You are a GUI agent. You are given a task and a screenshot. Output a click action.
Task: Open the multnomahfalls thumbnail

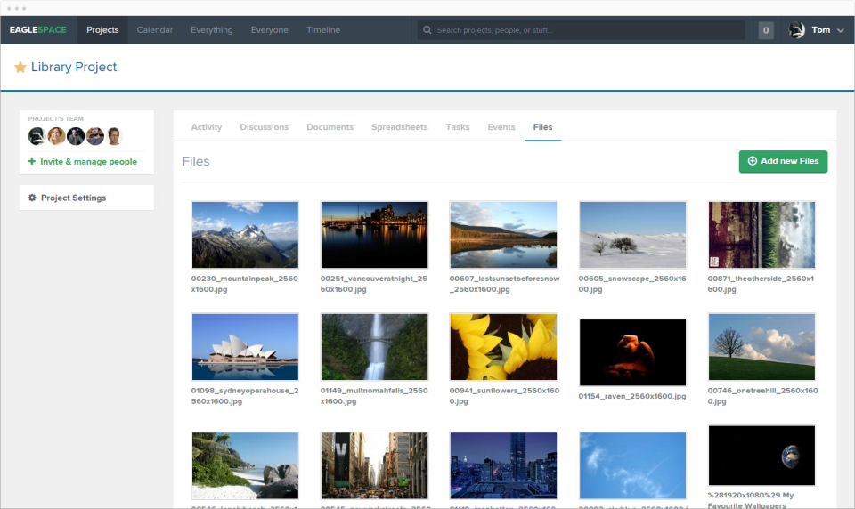click(x=374, y=346)
